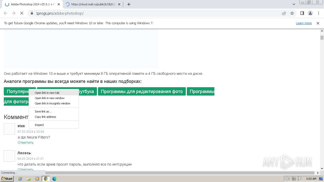Open Windows Media Player taskbar icon
Image resolution: width=324 pixels, height=182 pixels.
tap(37, 179)
